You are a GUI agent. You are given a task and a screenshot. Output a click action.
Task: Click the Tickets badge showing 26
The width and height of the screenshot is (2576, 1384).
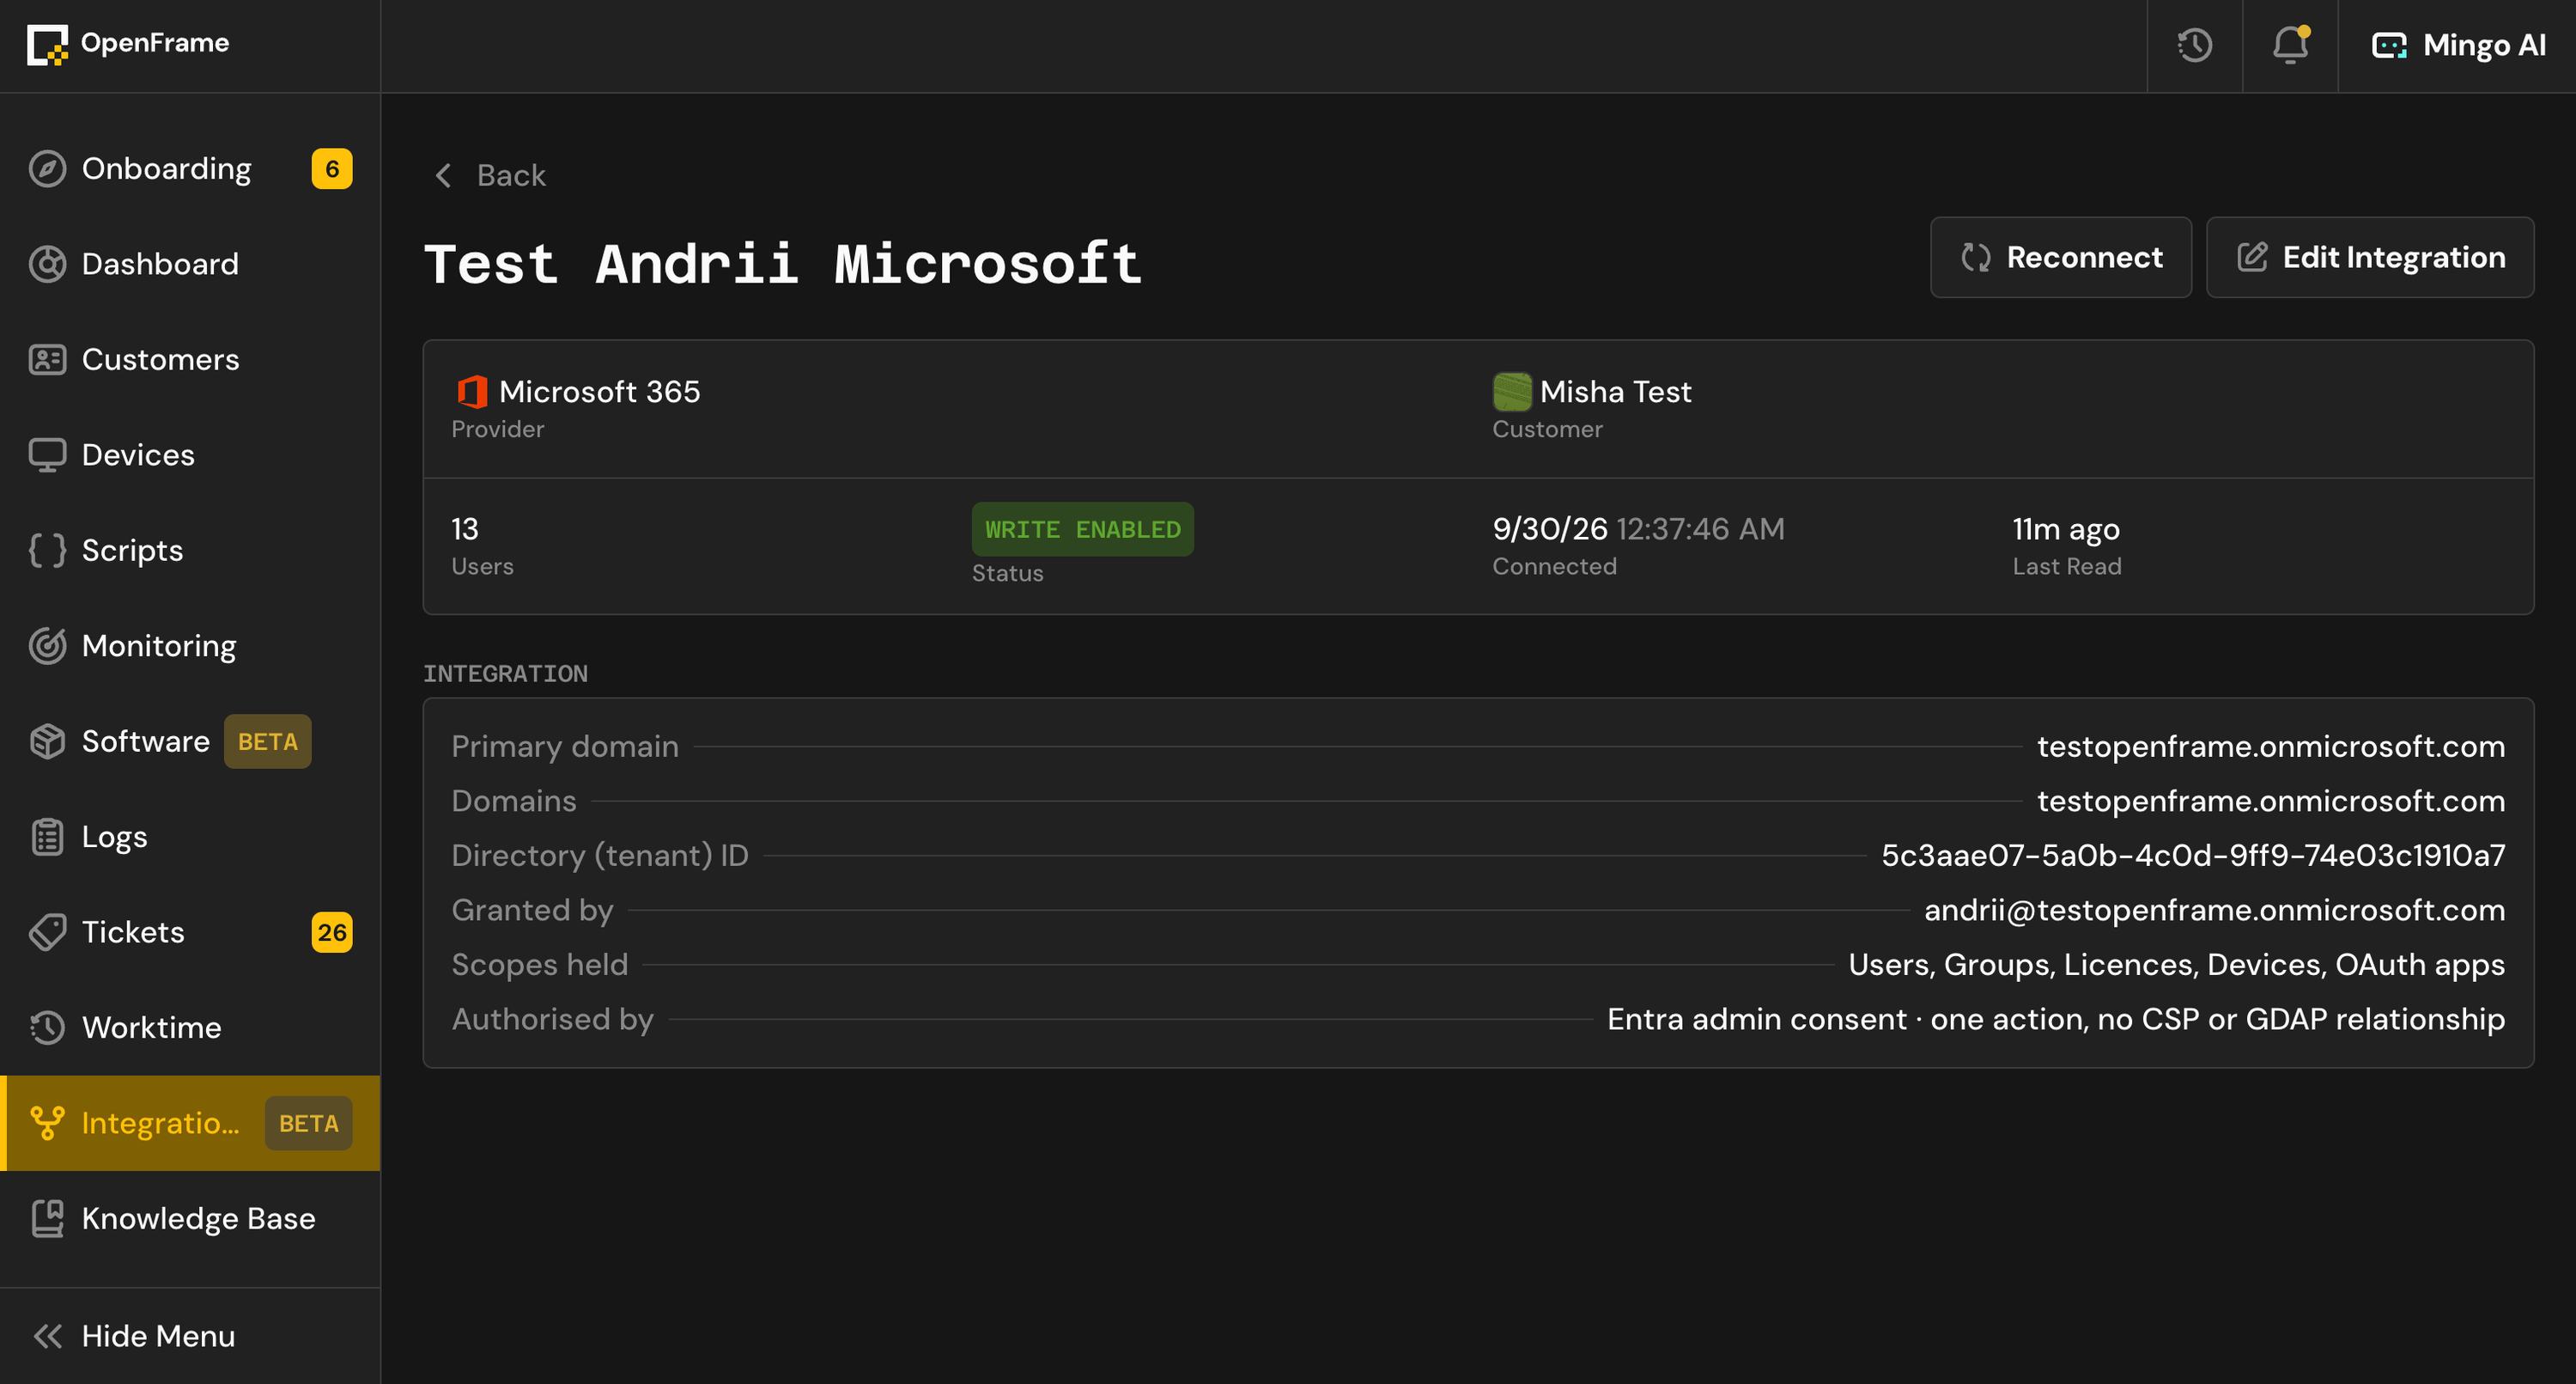tap(332, 931)
